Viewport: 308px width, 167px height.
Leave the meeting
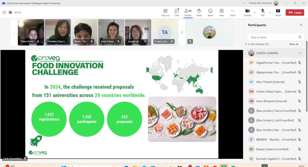pos(295,13)
